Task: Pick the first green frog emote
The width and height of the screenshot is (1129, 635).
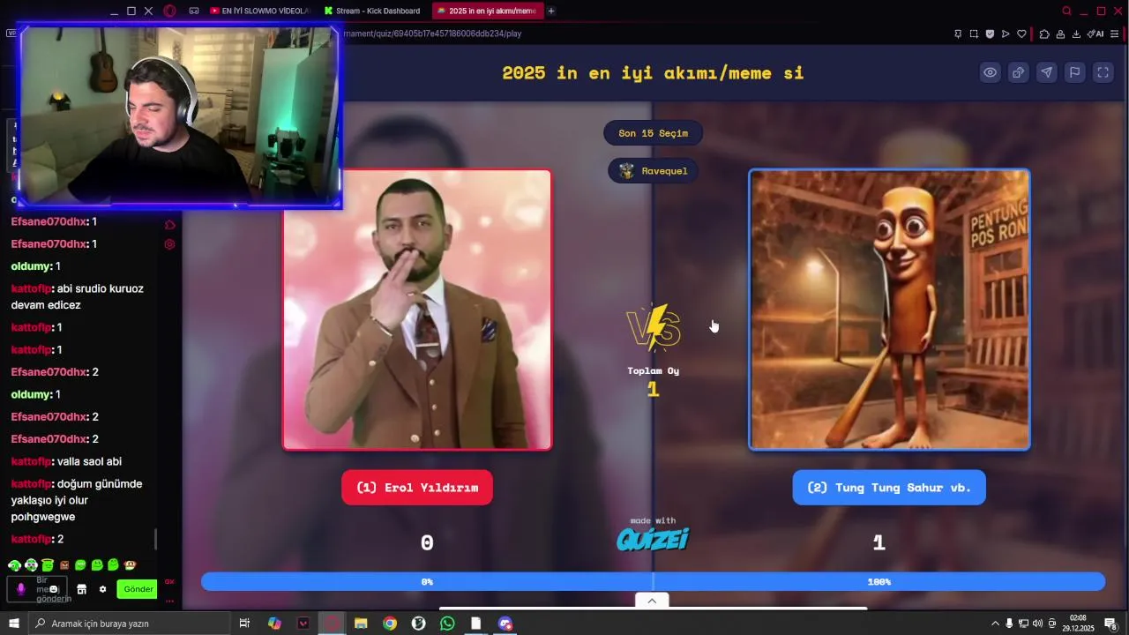Action: (14, 565)
